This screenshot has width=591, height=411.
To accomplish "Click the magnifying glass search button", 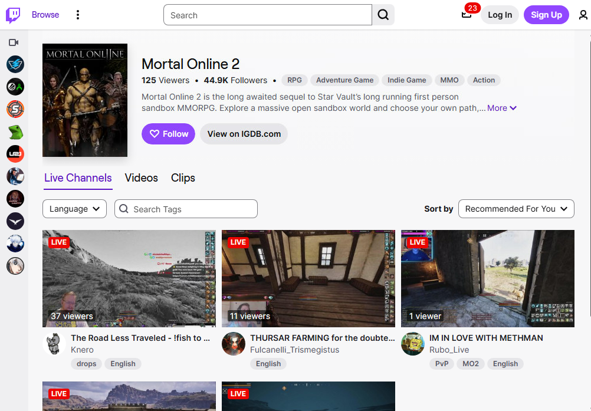I will (383, 15).
